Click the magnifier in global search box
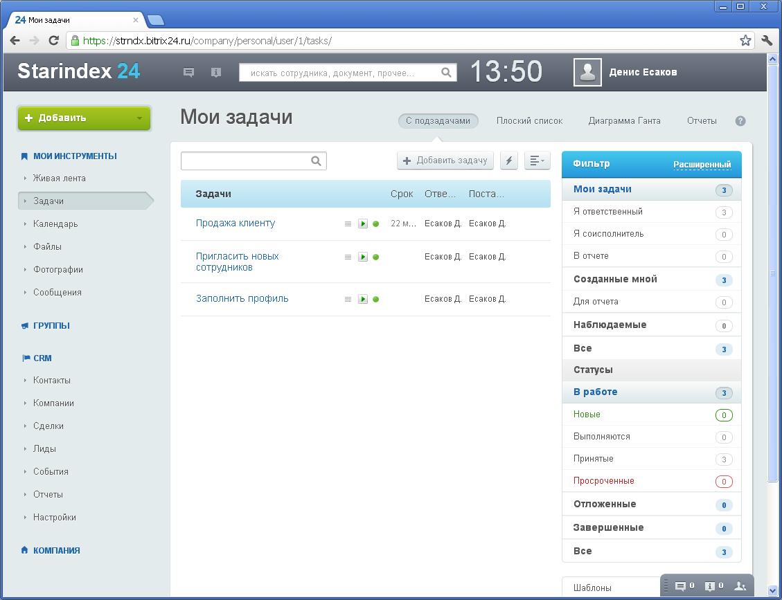The width and height of the screenshot is (782, 600). tap(446, 72)
